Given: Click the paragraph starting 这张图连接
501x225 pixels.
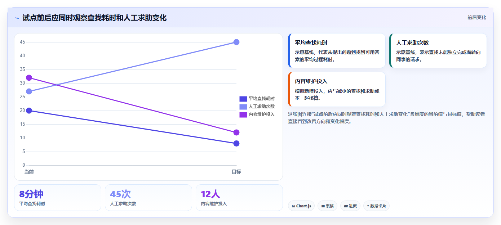Looking at the screenshot, I should 386,118.
